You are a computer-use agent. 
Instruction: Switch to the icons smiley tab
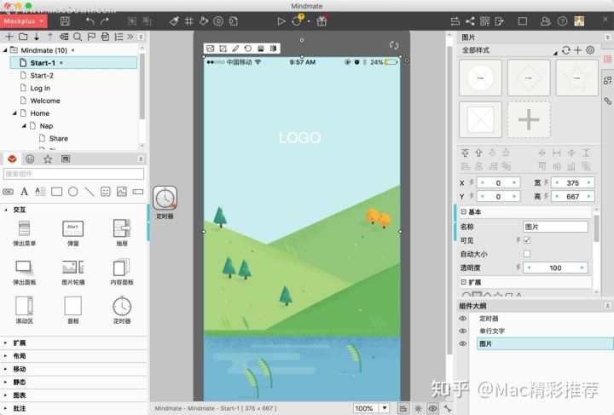(x=30, y=159)
